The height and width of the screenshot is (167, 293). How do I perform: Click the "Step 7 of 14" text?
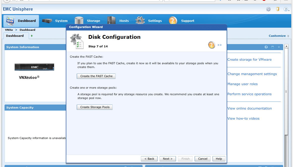coord(98,46)
